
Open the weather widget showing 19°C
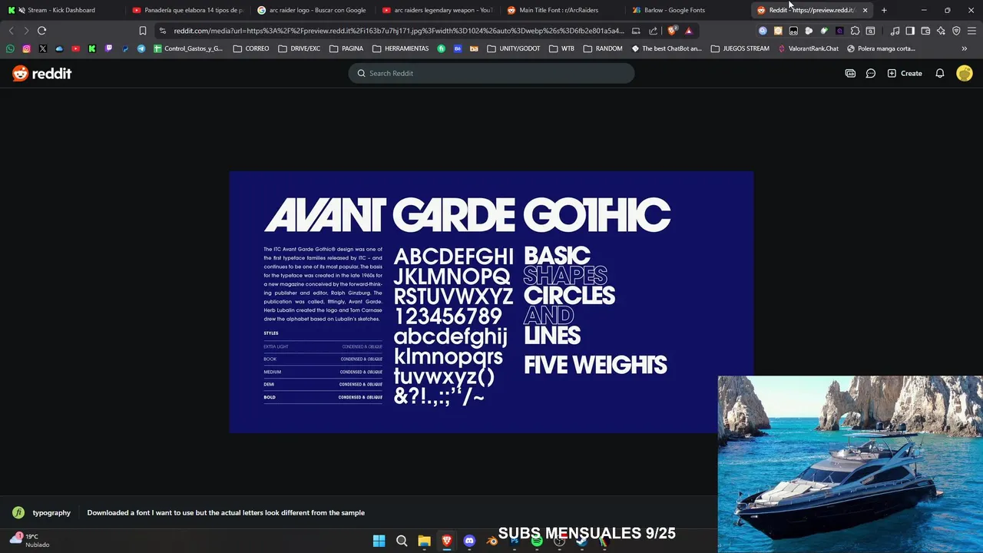(29, 541)
